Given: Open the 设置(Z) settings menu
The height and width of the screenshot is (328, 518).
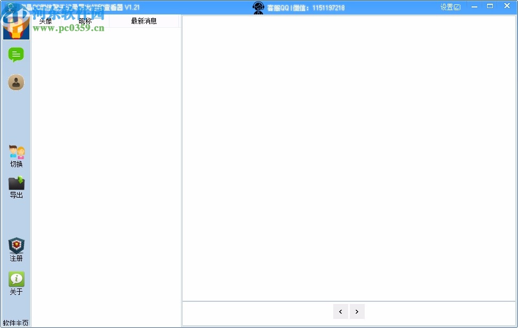Looking at the screenshot, I should [450, 7].
